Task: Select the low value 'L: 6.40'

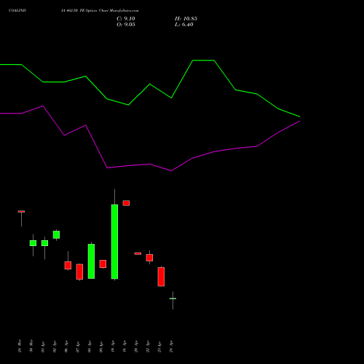Action: 184,25
